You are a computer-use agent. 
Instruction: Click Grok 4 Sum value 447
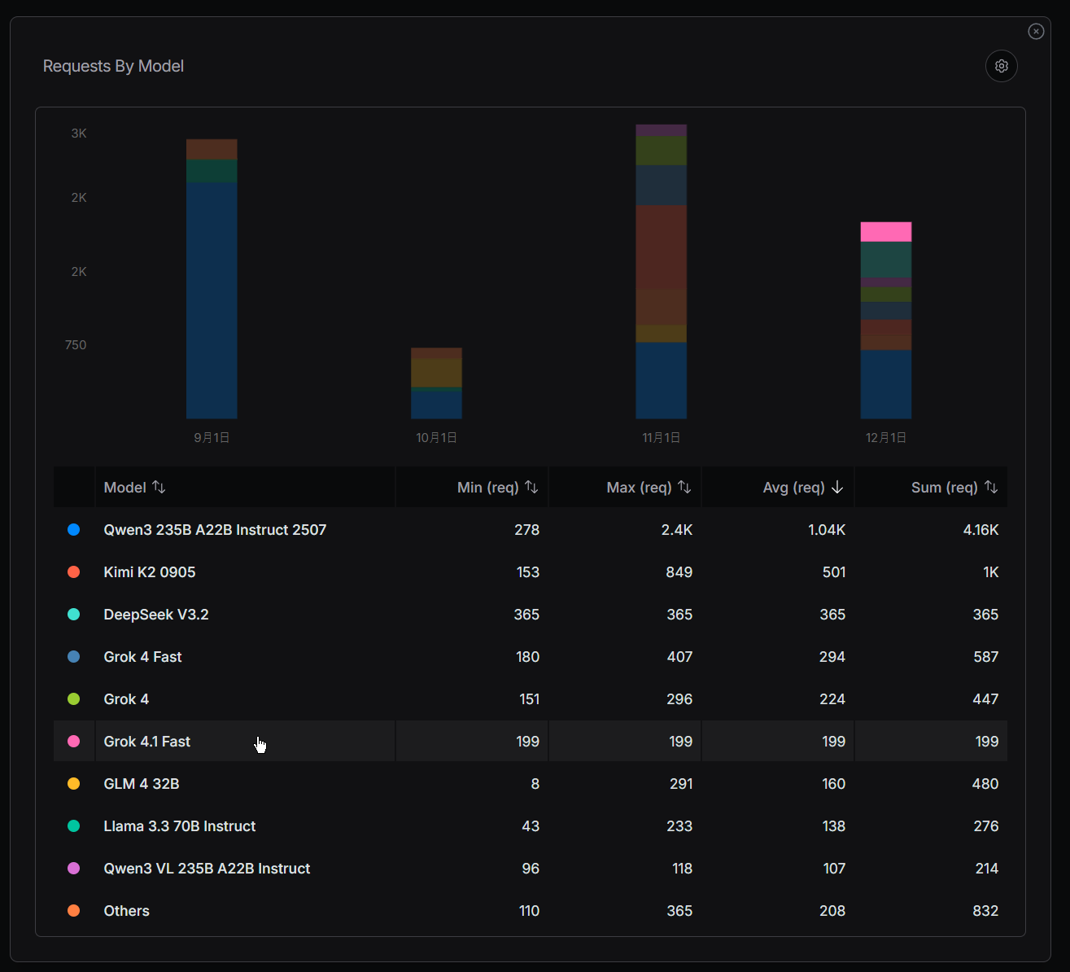(985, 698)
